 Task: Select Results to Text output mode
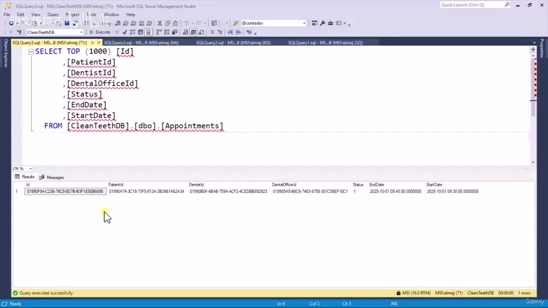tap(185, 32)
